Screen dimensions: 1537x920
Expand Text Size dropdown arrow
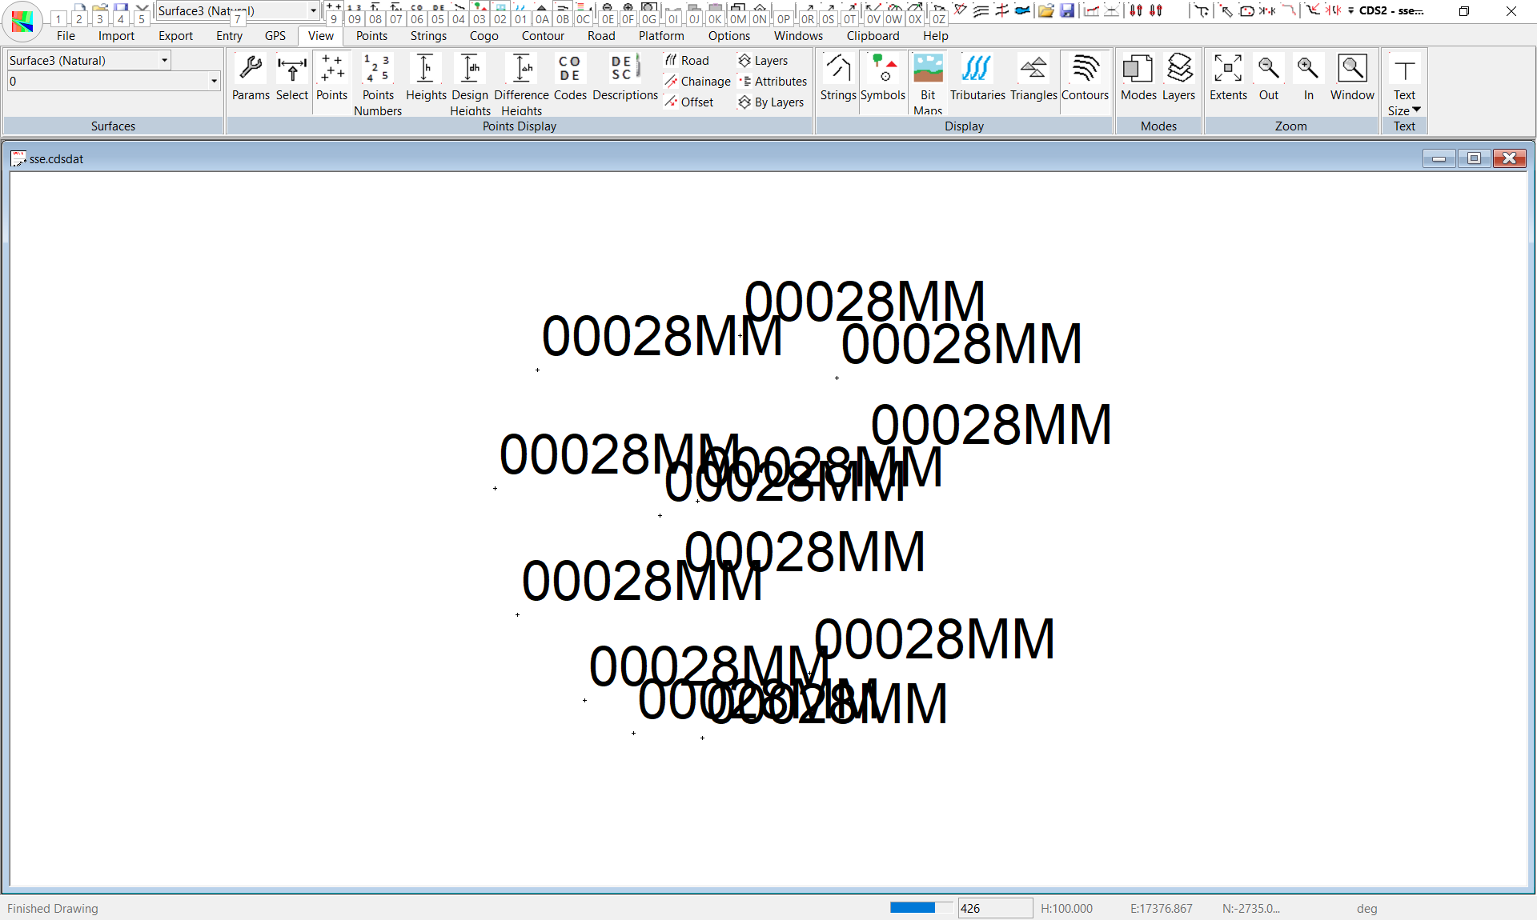(1416, 110)
